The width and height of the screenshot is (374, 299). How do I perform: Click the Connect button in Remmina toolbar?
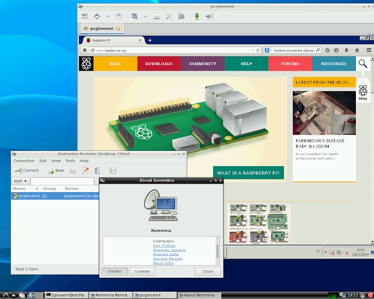point(27,170)
